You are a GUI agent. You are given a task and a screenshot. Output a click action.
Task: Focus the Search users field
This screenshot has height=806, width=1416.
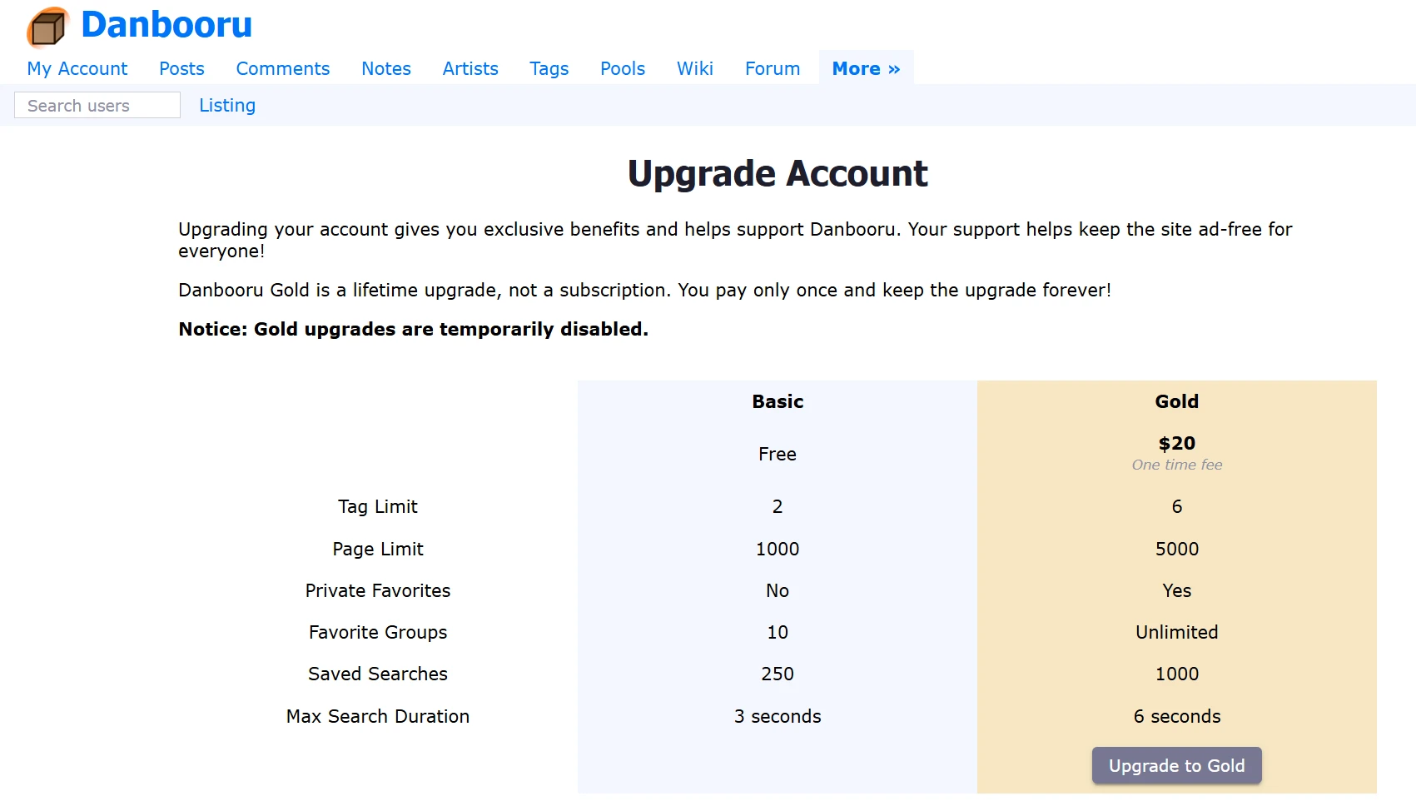[97, 105]
